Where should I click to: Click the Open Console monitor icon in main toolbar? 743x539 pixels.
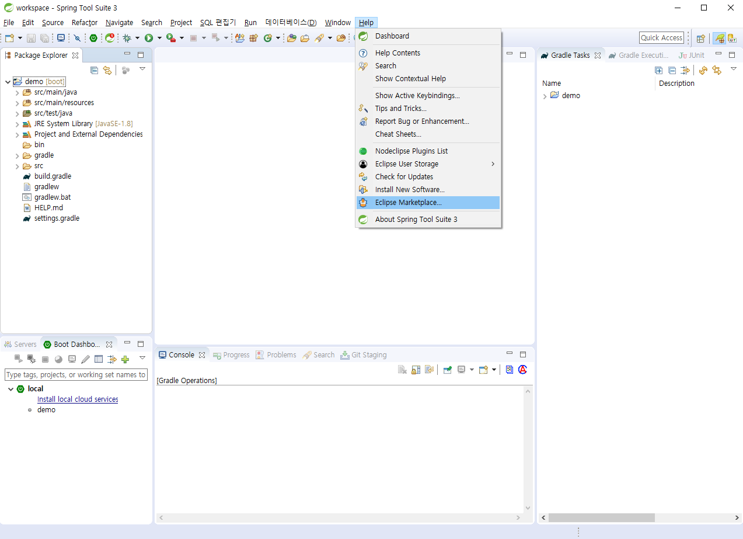coord(61,38)
